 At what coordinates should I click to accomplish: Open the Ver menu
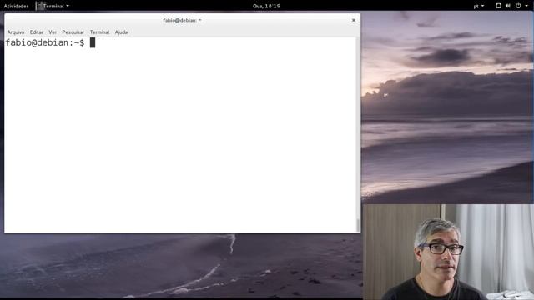53,32
